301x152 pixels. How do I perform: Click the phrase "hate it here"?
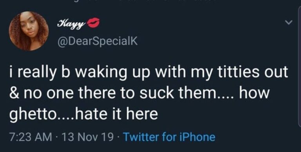coord(116,114)
